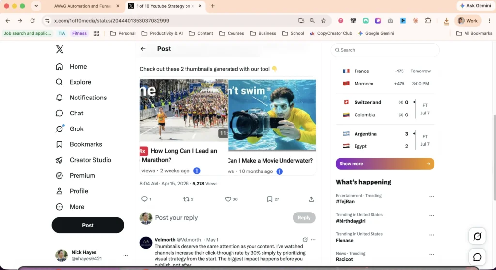496x270 pixels.
Task: Open Content bookmarks folder
Action: [x=201, y=33]
